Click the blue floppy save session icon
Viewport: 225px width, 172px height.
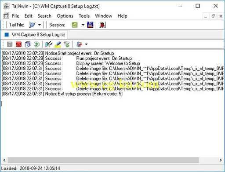(x=90, y=25)
